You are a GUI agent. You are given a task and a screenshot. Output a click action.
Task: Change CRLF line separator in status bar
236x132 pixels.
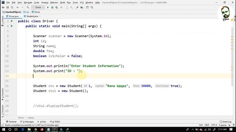[206, 125]
